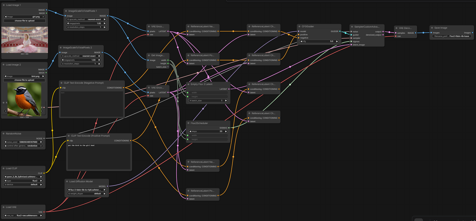Viewport: 476px width, 221px height.
Task: Decrease cfg value with the left arrow
Action: click(x=301, y=41)
